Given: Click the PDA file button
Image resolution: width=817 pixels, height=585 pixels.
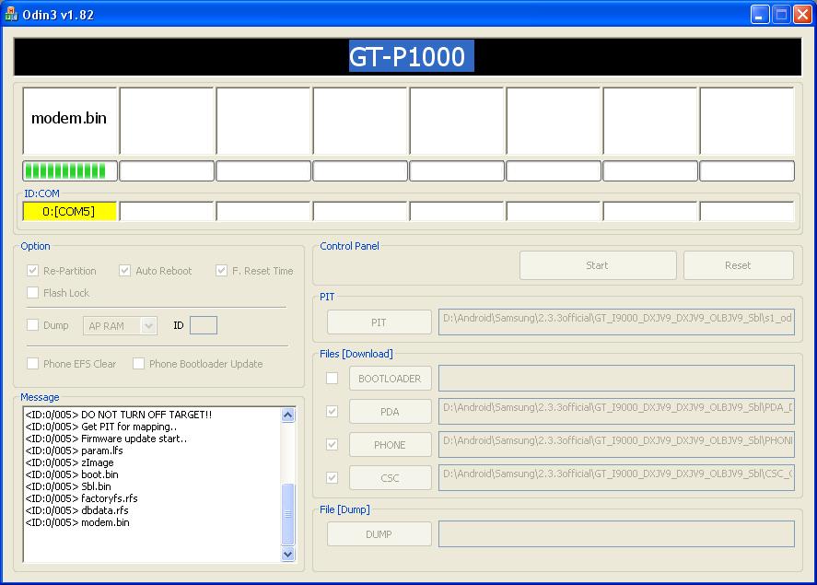Looking at the screenshot, I should pyautogui.click(x=391, y=412).
